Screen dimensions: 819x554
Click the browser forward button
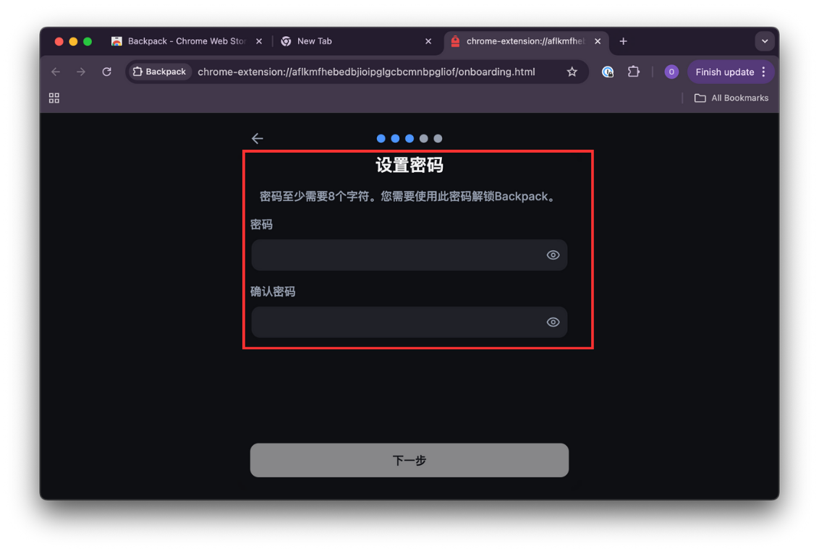click(x=81, y=72)
